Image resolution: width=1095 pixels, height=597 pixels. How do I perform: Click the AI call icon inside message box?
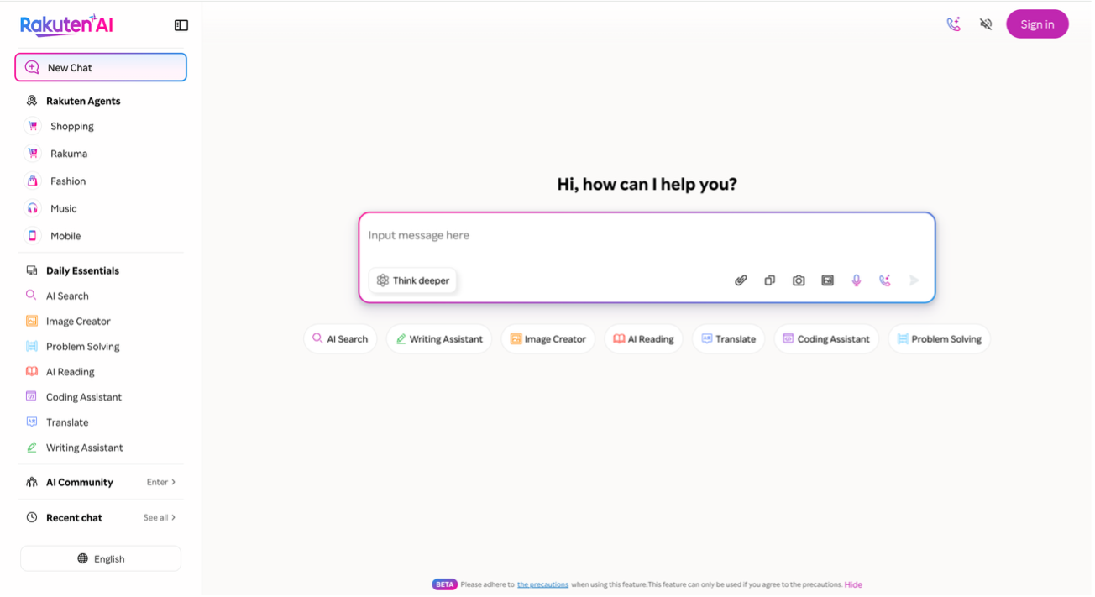click(885, 280)
